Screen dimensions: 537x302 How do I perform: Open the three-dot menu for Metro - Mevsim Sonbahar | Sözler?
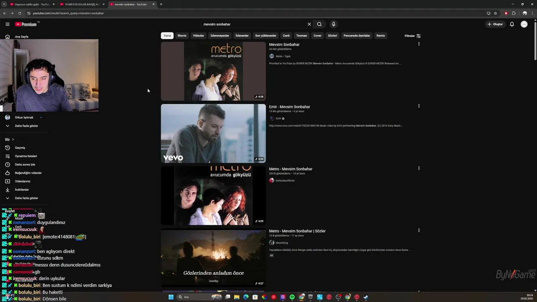coord(419,230)
